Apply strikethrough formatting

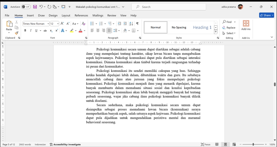click(x=45, y=31)
